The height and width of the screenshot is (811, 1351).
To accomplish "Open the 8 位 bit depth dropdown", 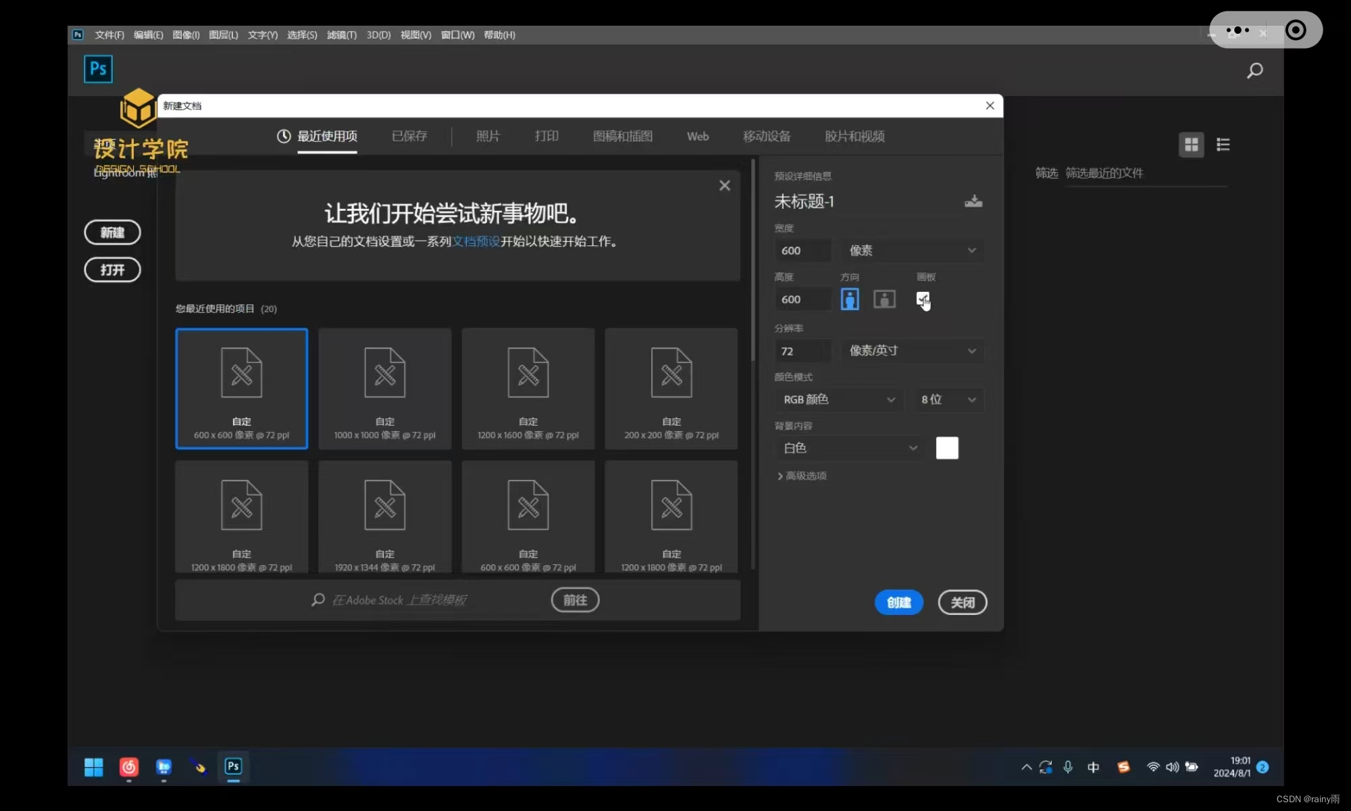I will coord(948,399).
